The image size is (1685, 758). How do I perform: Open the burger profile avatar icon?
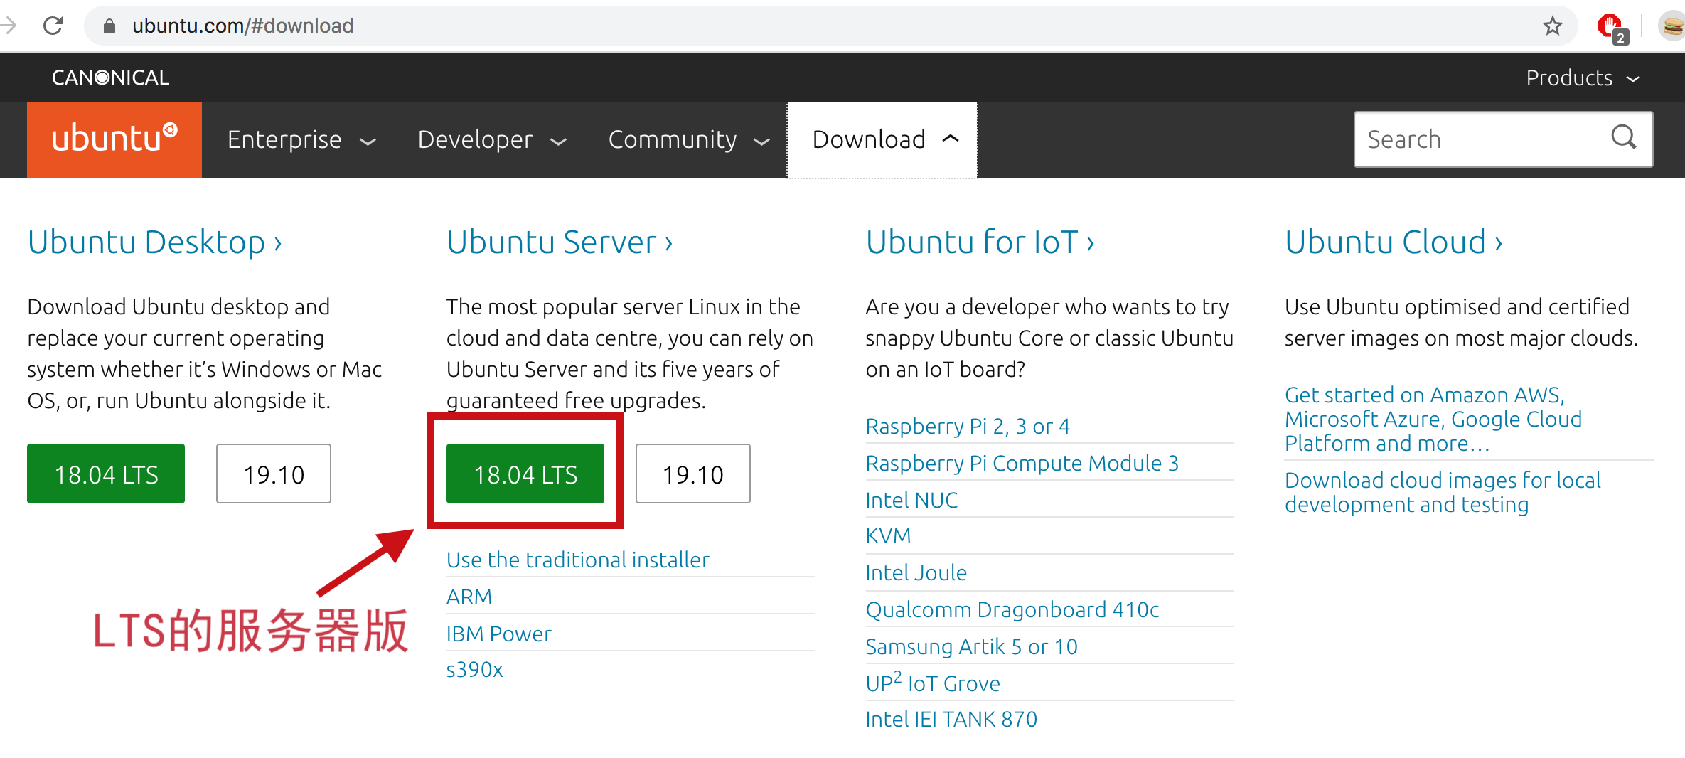pos(1671,26)
